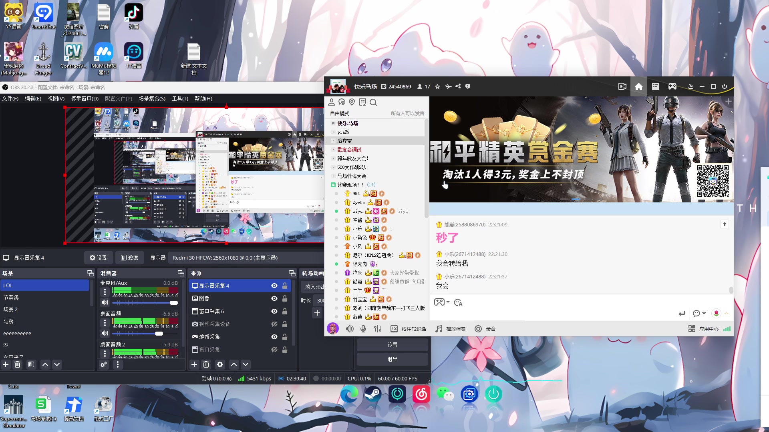Image resolution: width=769 pixels, height=432 pixels.
Task: Delete selected source with trash icon in OBS
Action: [206, 364]
